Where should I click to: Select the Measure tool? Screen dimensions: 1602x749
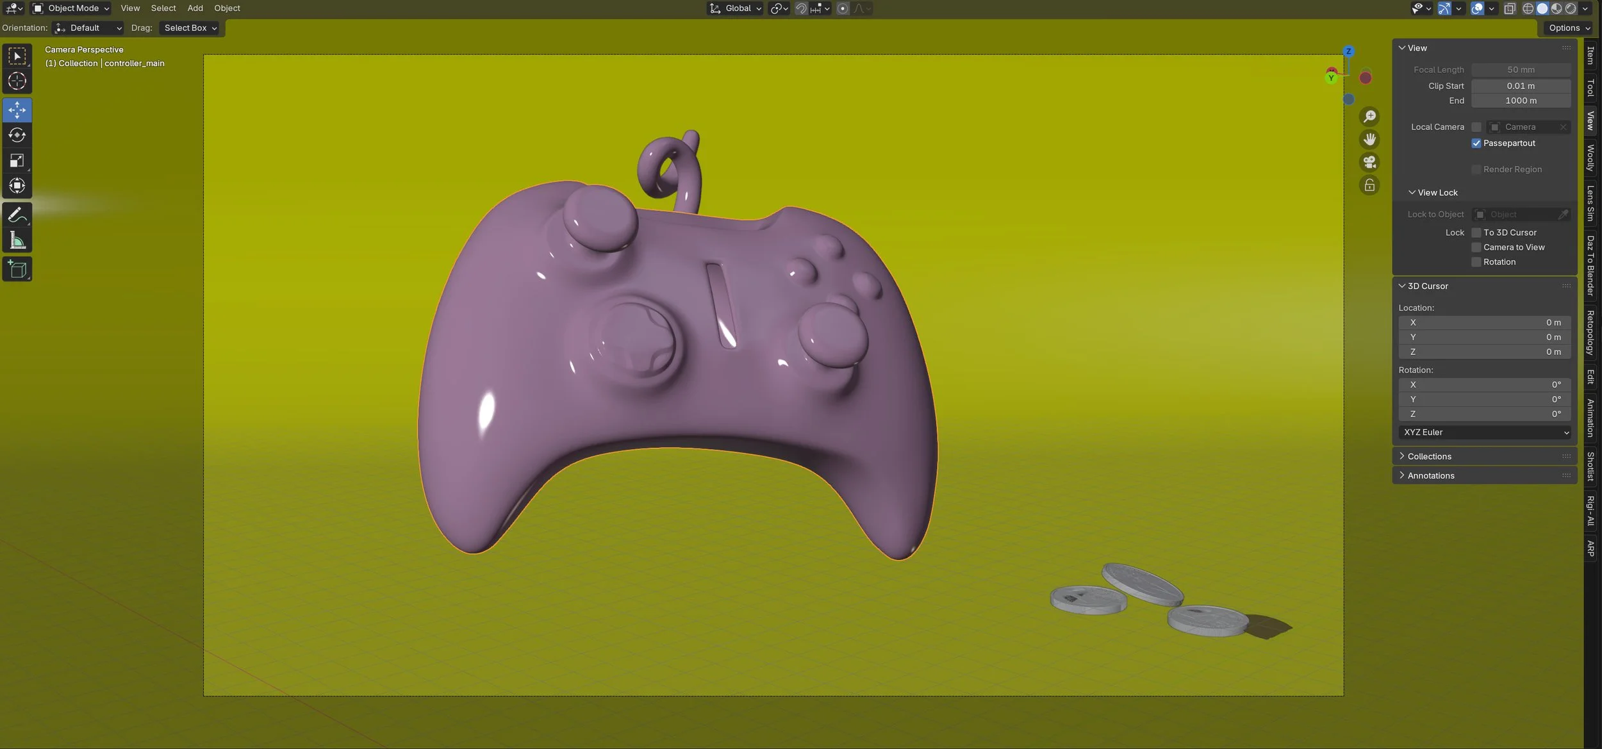pyautogui.click(x=17, y=240)
